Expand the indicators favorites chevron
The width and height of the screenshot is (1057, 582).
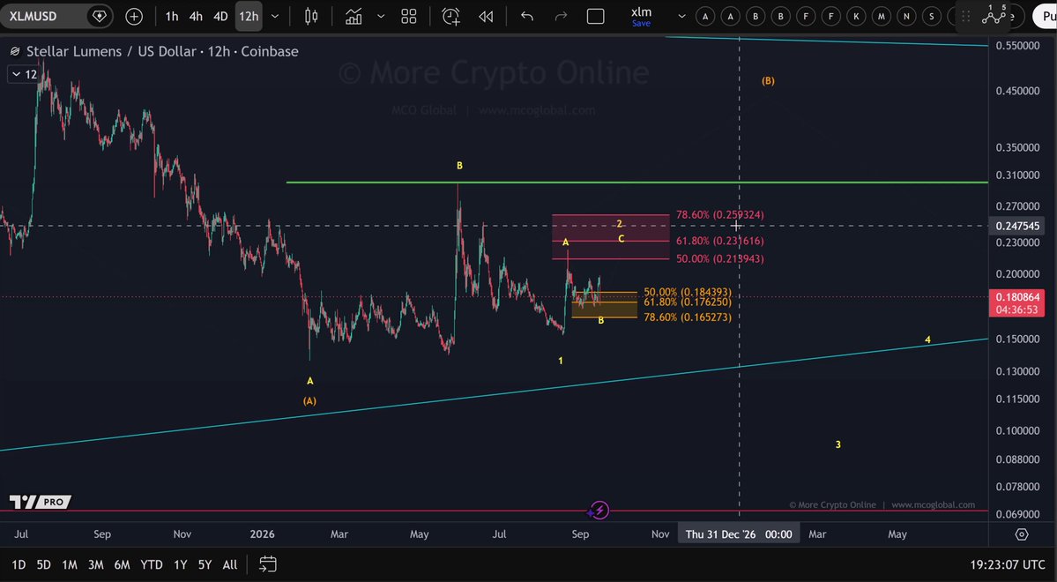point(381,16)
